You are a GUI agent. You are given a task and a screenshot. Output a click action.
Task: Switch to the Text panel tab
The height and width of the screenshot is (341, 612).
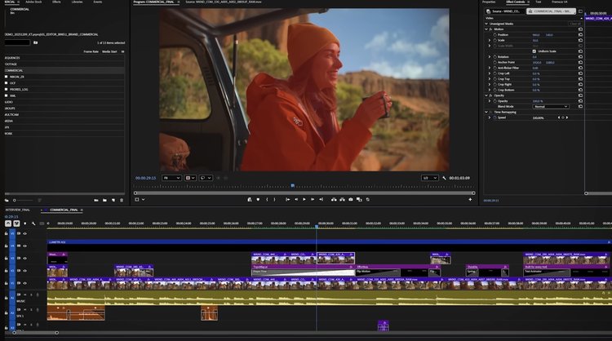[539, 2]
